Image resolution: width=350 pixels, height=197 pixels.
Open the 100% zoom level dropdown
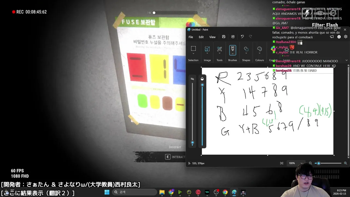(x=296, y=163)
